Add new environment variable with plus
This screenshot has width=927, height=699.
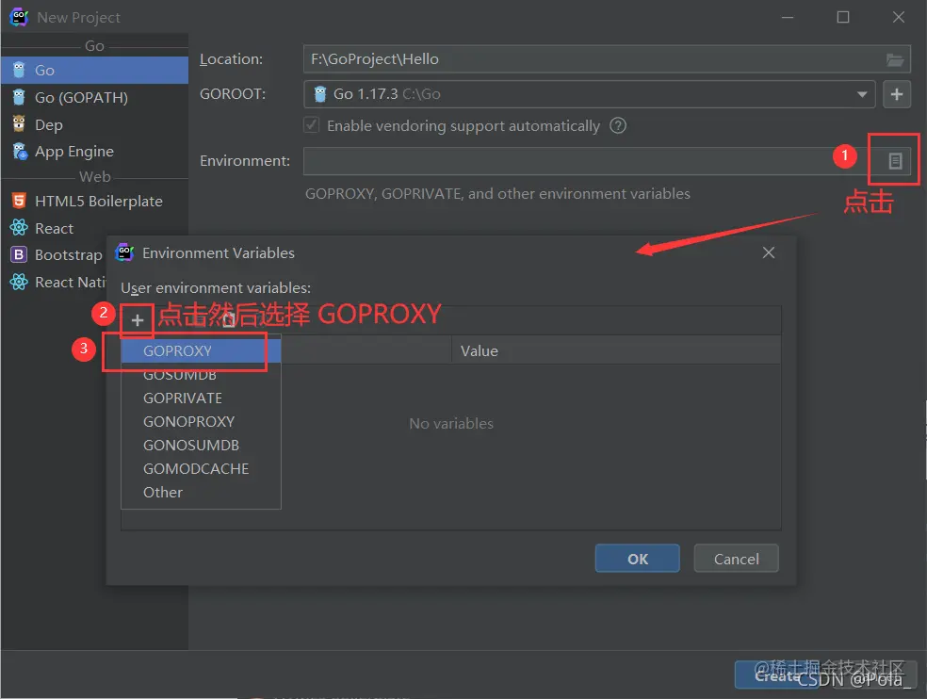138,320
